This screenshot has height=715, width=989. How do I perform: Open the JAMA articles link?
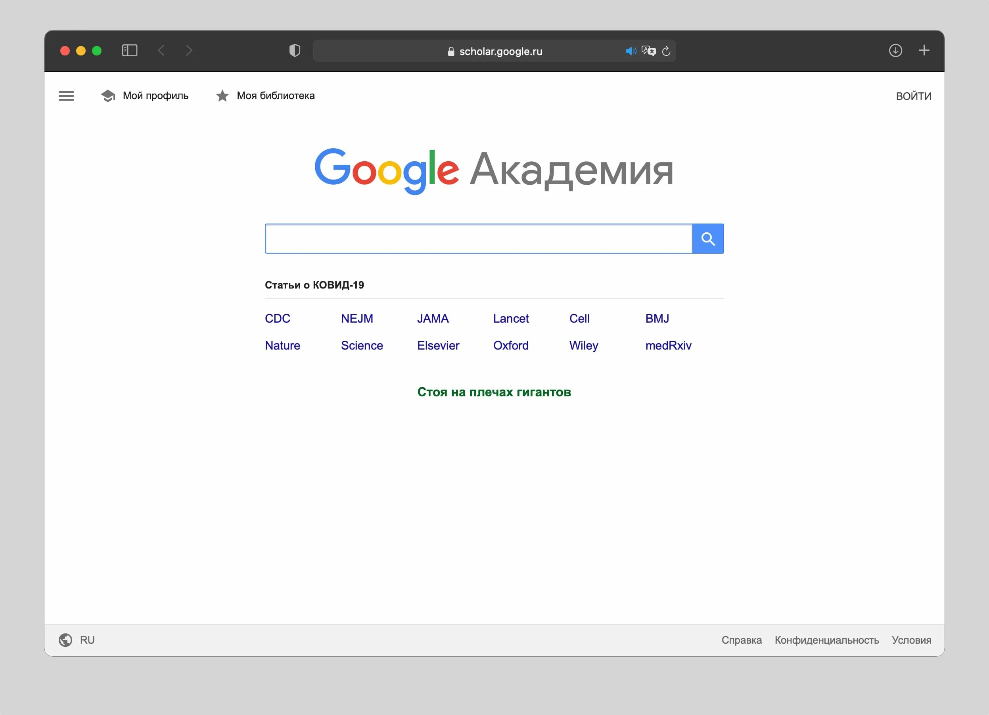433,319
